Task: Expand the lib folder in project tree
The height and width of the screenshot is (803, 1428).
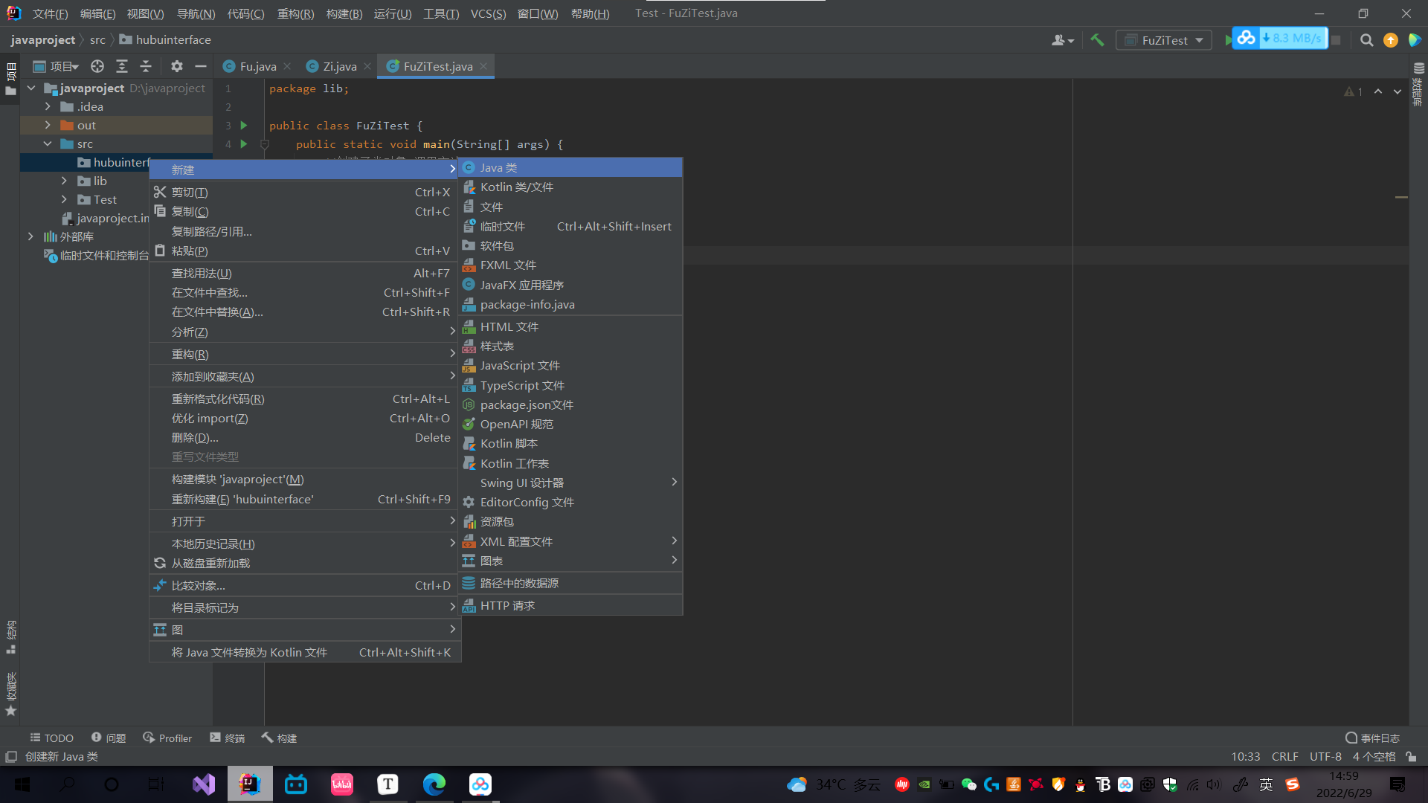Action: 64,181
